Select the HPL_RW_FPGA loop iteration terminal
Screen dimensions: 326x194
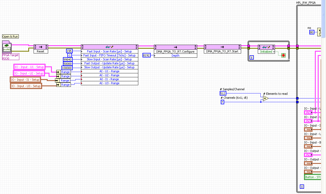[x=302, y=187]
